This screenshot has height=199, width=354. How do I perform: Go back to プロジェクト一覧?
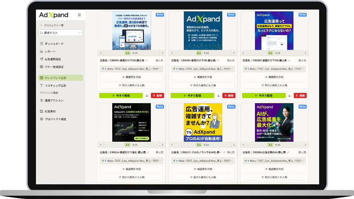pyautogui.click(x=52, y=25)
